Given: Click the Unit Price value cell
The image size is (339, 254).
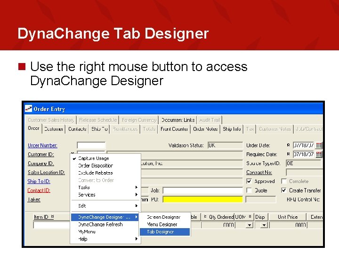Looking at the screenshot, I should pos(288,225).
